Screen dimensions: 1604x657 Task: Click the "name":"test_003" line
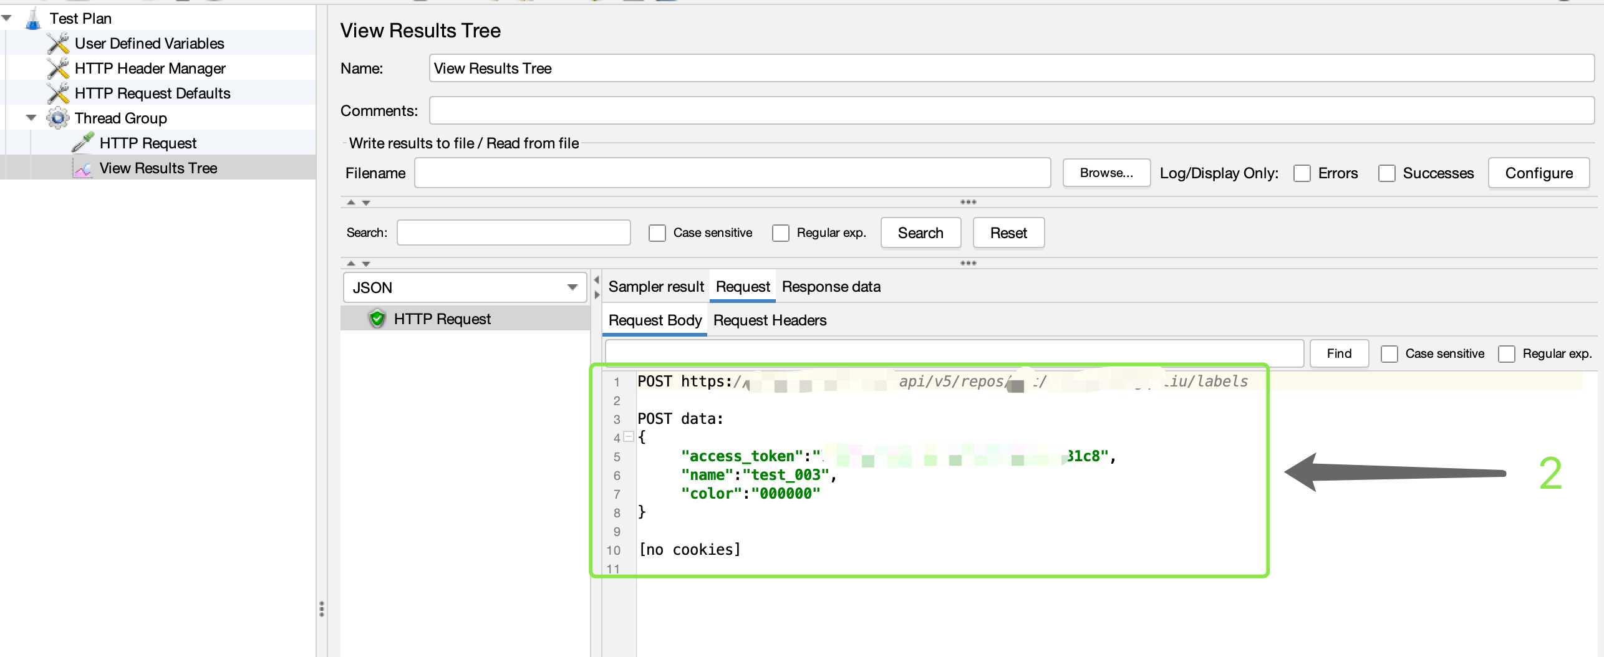pos(758,474)
